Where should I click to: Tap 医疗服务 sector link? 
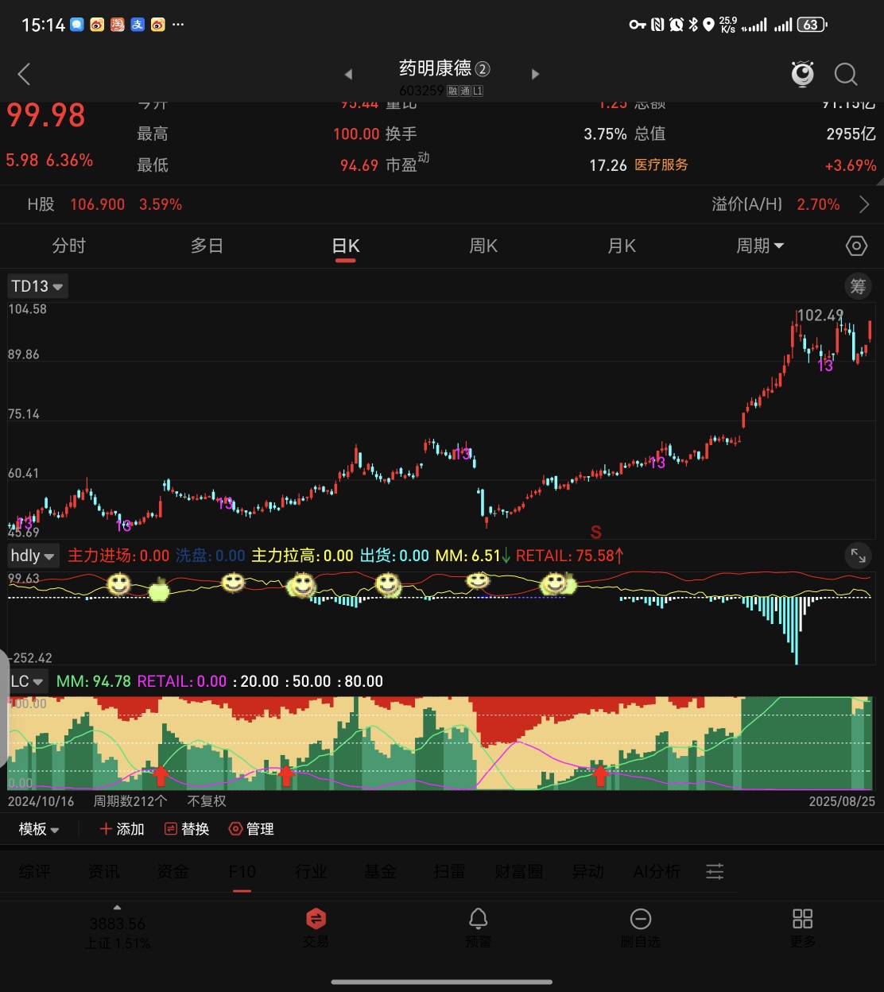coord(661,165)
